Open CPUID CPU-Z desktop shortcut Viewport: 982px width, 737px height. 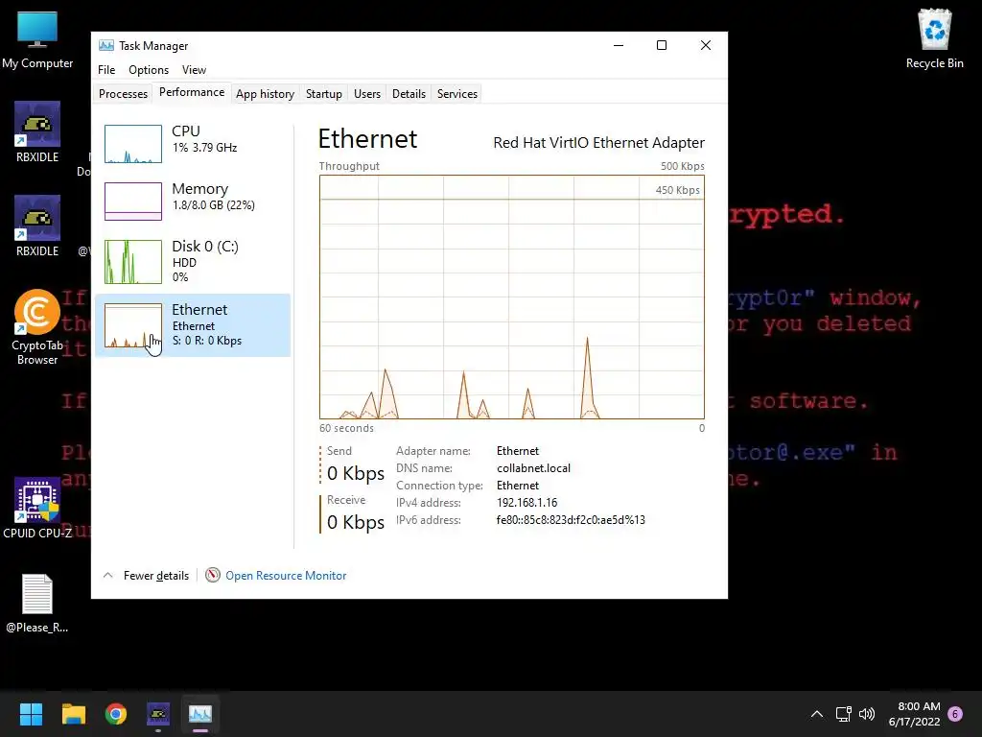point(37,509)
